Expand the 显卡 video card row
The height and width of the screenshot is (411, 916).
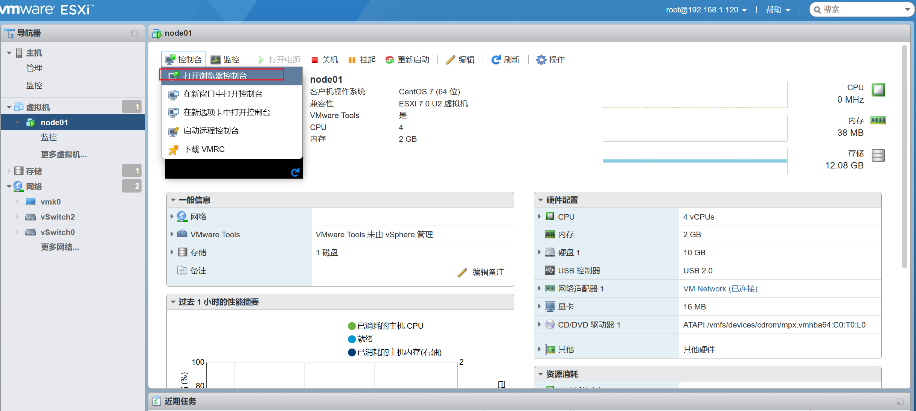coord(539,306)
